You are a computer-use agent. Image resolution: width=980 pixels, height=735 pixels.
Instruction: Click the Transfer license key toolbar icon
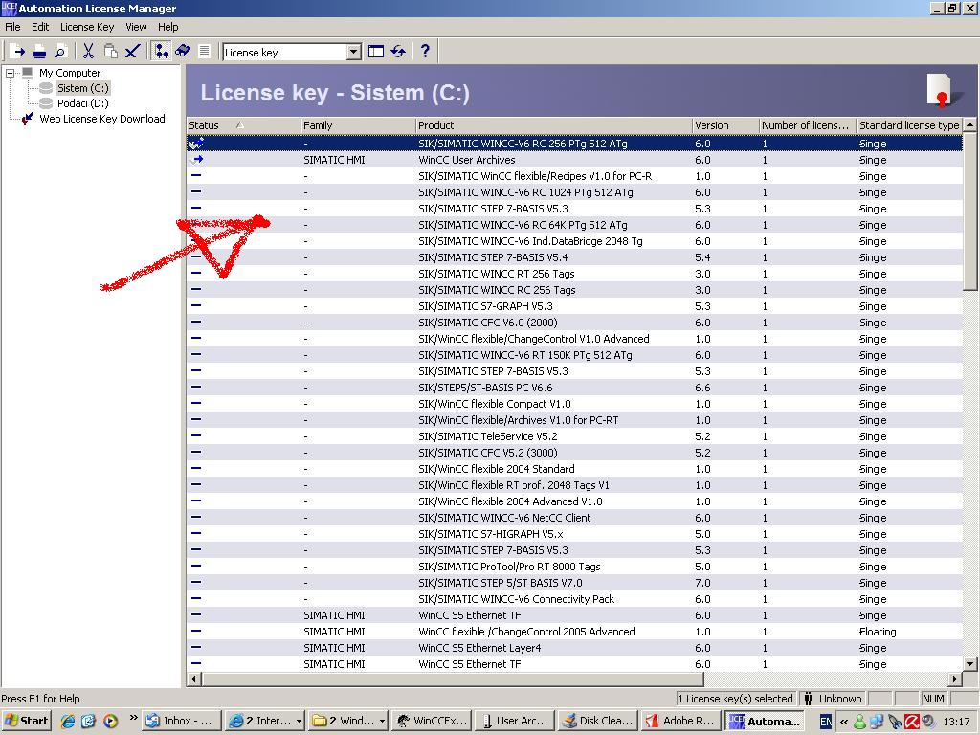(19, 52)
